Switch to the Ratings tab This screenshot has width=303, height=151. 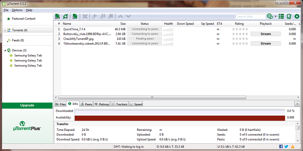pos(102,104)
